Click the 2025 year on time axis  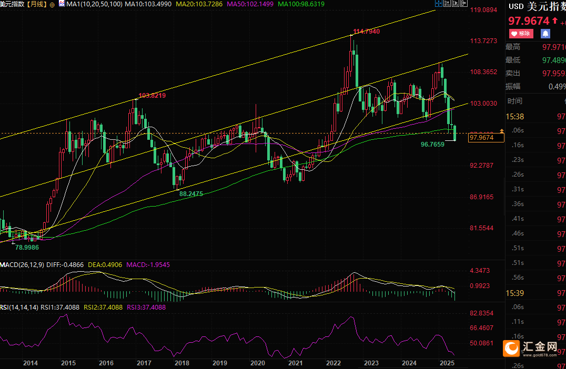(447, 363)
